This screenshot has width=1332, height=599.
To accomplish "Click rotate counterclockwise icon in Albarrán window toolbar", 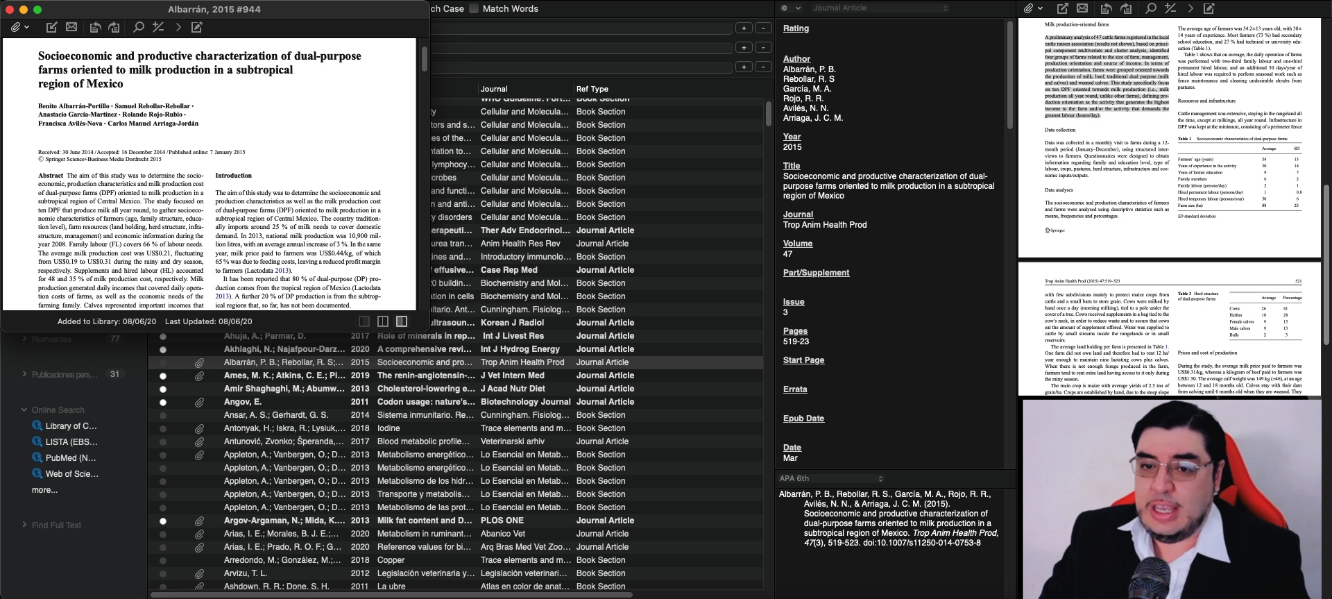I will (96, 27).
